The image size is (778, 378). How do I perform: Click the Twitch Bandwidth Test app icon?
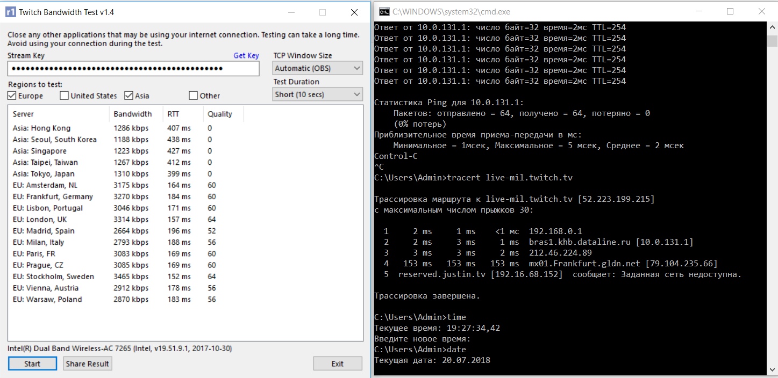[x=11, y=12]
